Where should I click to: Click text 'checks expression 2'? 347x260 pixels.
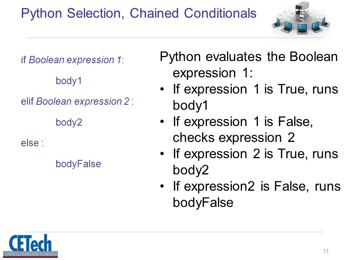[x=234, y=138]
